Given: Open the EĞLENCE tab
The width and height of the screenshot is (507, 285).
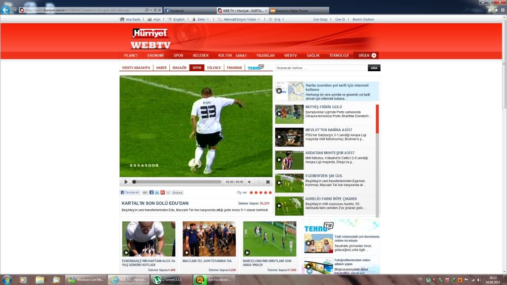Looking at the screenshot, I should pos(214,67).
